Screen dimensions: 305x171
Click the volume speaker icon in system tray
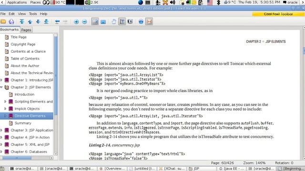(x=173, y=2)
